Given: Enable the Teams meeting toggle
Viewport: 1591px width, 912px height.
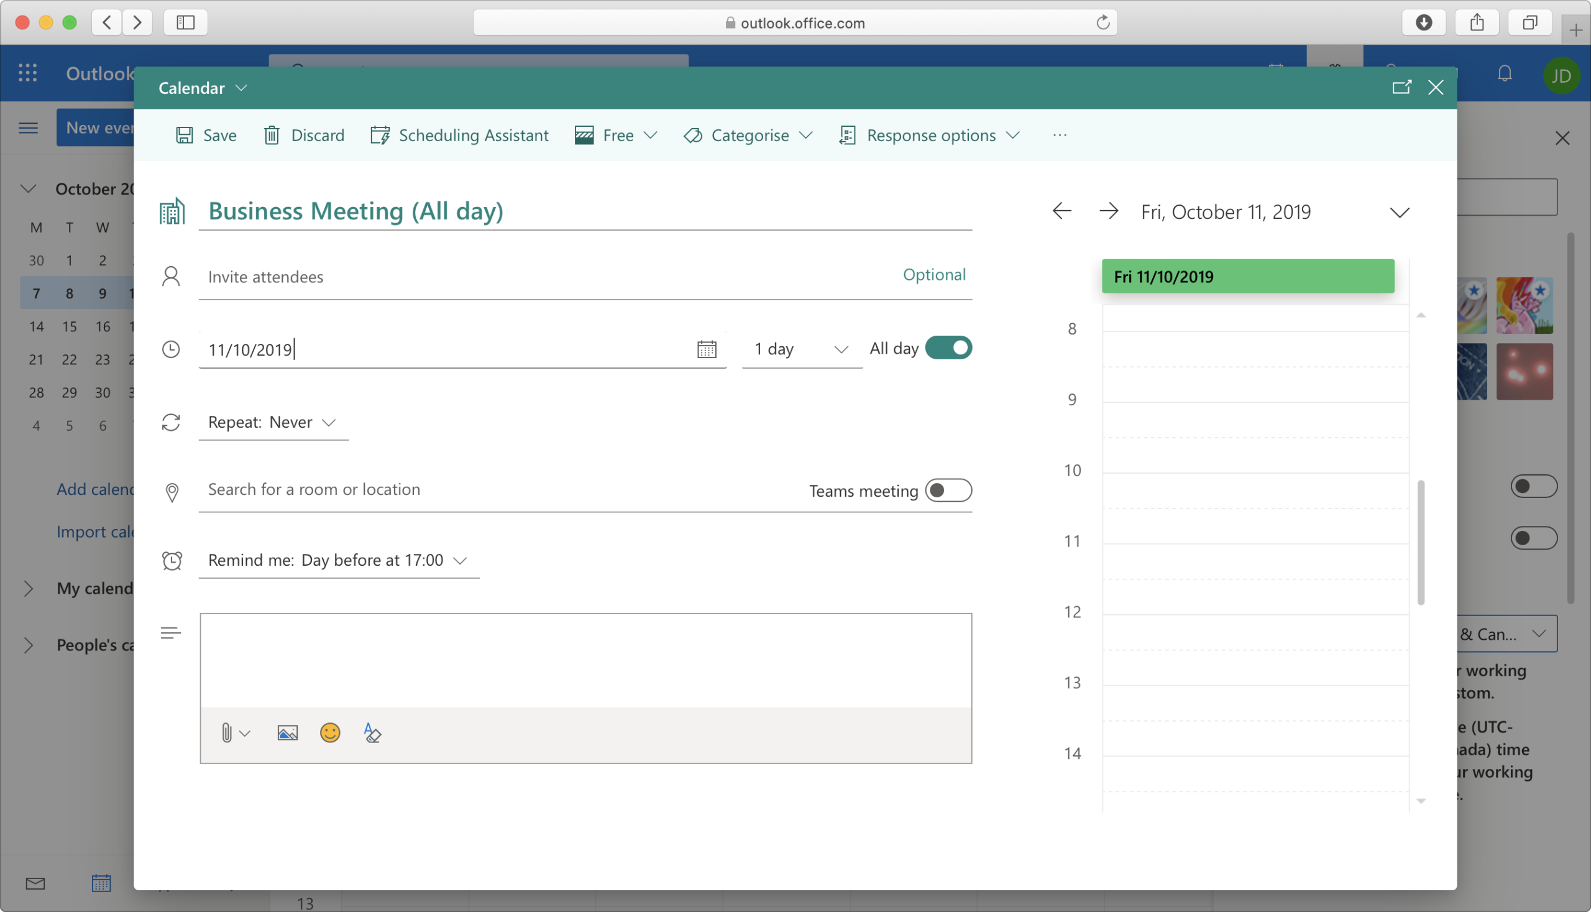Looking at the screenshot, I should point(948,491).
